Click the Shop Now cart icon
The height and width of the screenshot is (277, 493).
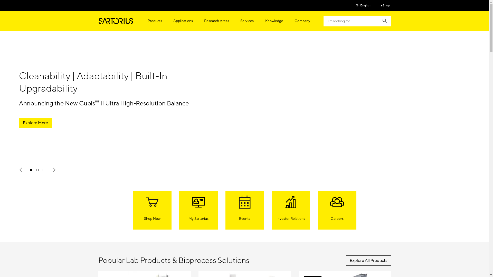point(152,202)
